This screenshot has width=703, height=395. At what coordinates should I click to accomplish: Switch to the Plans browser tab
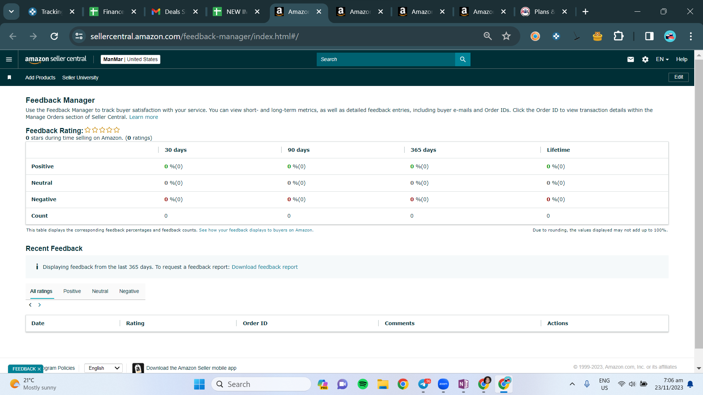[544, 12]
